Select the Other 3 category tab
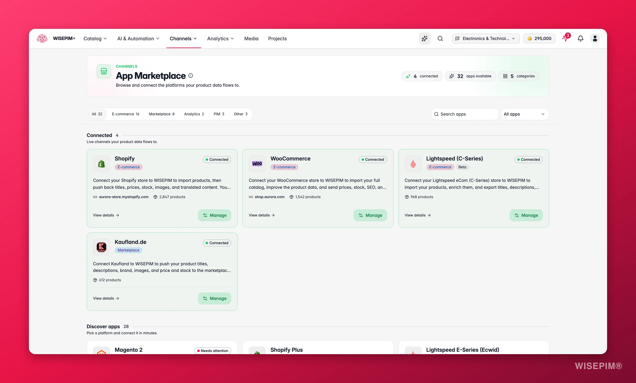The height and width of the screenshot is (383, 636). pyautogui.click(x=241, y=114)
